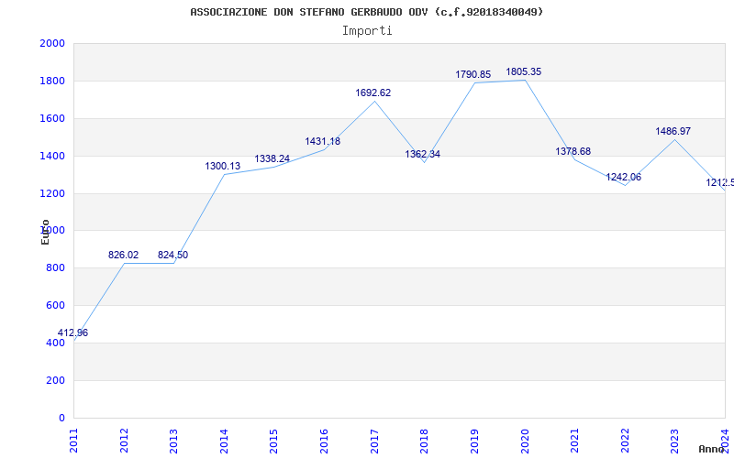Select the 1486.97 data label
This screenshot has width=734, height=458.
click(673, 131)
